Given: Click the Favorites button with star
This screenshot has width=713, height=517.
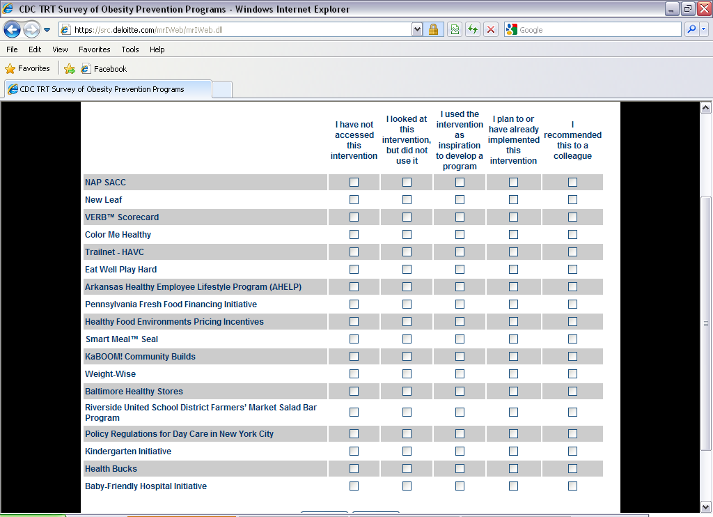Looking at the screenshot, I should click(28, 69).
